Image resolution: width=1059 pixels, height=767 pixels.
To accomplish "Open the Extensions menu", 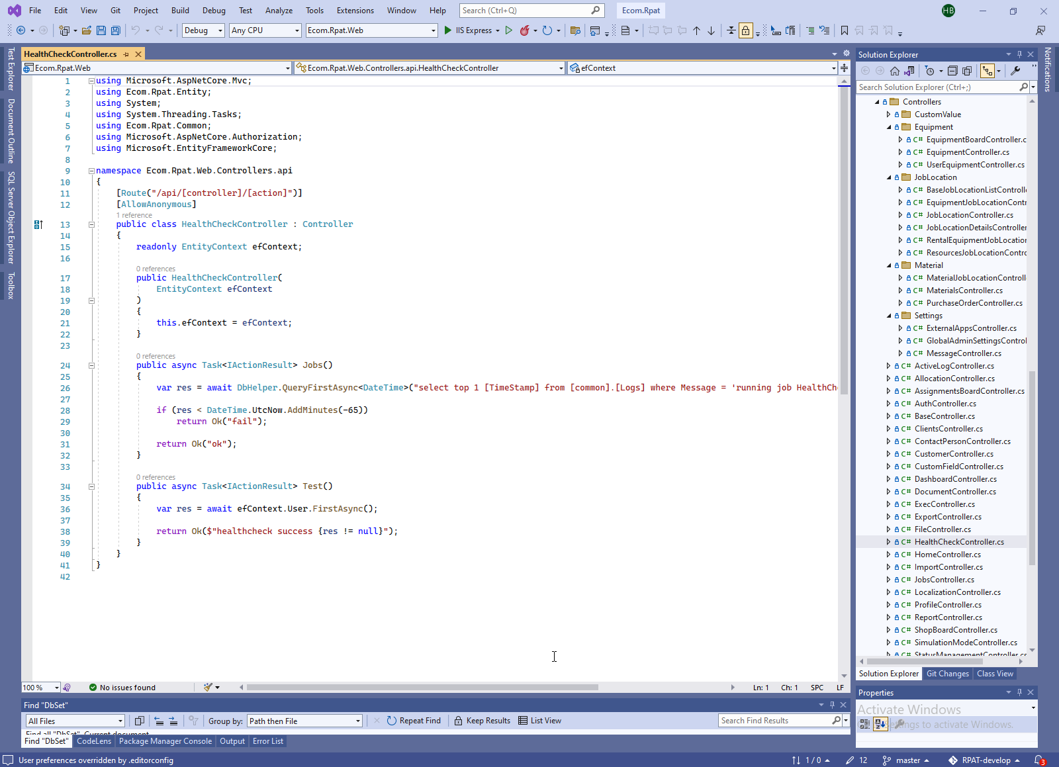I will coord(355,11).
